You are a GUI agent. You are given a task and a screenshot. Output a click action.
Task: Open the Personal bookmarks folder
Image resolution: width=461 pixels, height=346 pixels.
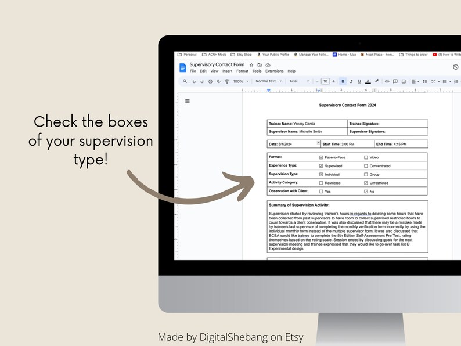pos(187,55)
